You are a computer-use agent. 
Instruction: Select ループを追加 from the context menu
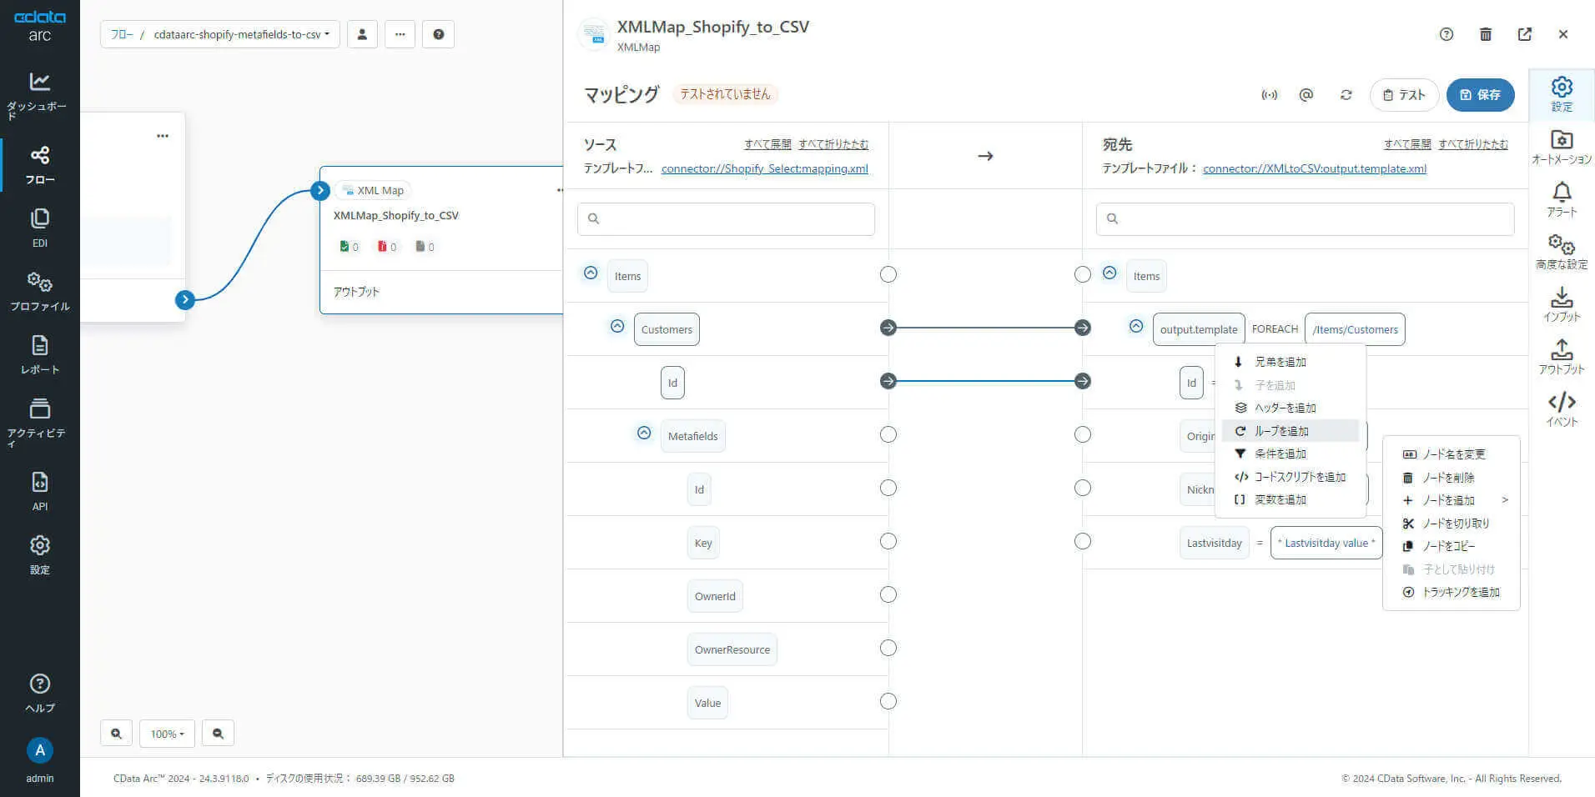coord(1281,431)
